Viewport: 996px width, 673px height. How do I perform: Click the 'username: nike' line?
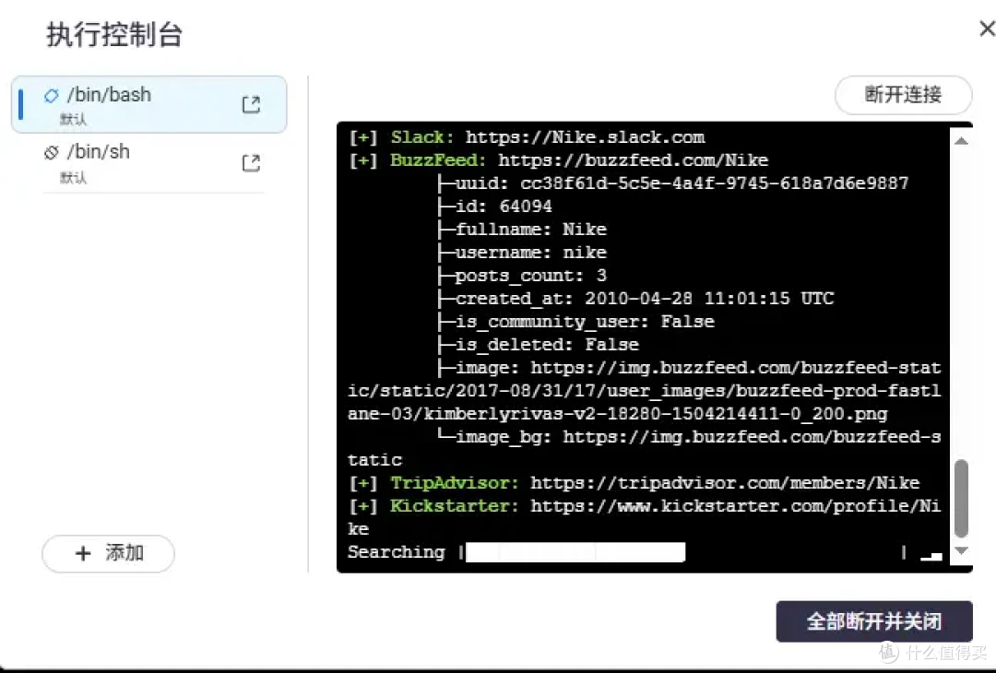(521, 253)
